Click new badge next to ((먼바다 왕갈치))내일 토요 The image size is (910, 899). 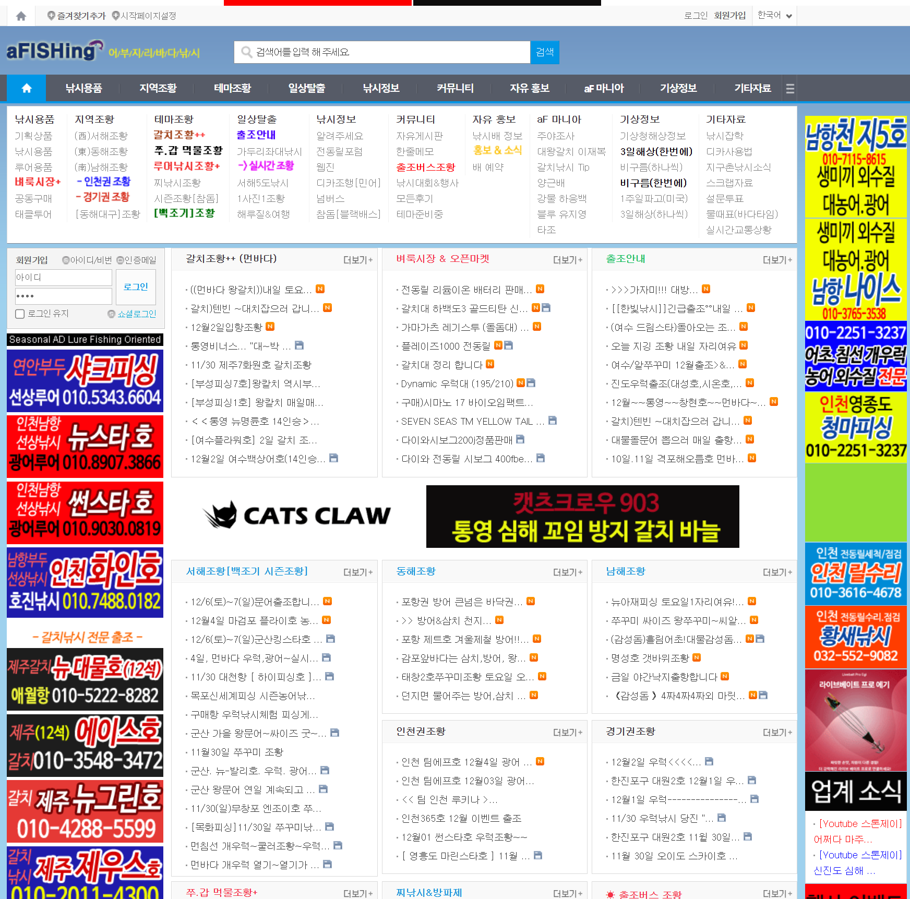click(x=320, y=289)
